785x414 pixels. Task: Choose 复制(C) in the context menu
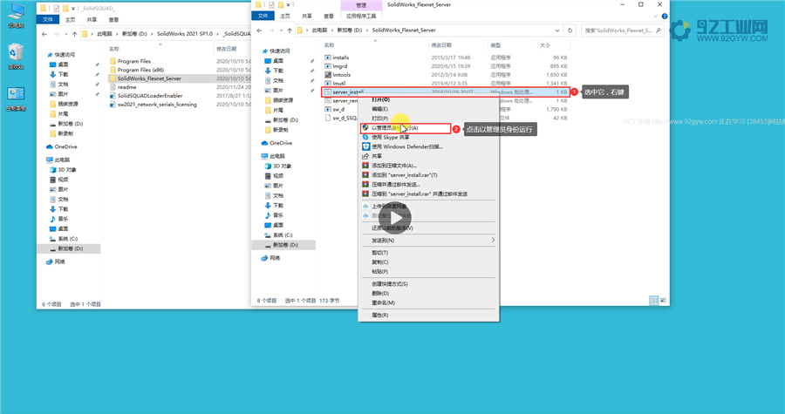click(x=379, y=262)
